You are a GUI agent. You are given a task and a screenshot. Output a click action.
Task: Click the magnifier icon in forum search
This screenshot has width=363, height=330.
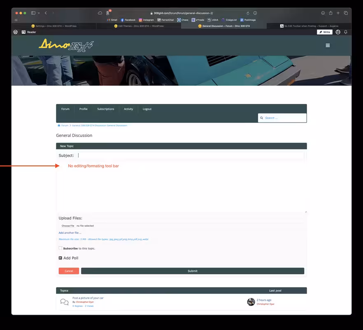point(261,118)
